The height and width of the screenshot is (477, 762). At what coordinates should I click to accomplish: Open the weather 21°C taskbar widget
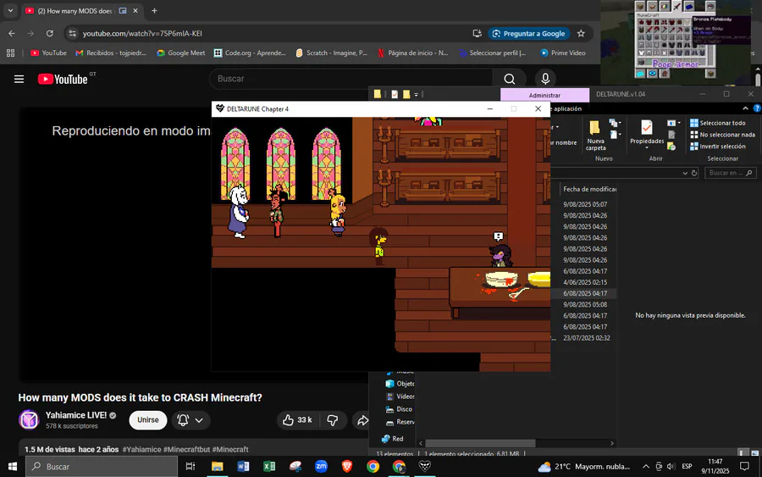[x=583, y=466]
